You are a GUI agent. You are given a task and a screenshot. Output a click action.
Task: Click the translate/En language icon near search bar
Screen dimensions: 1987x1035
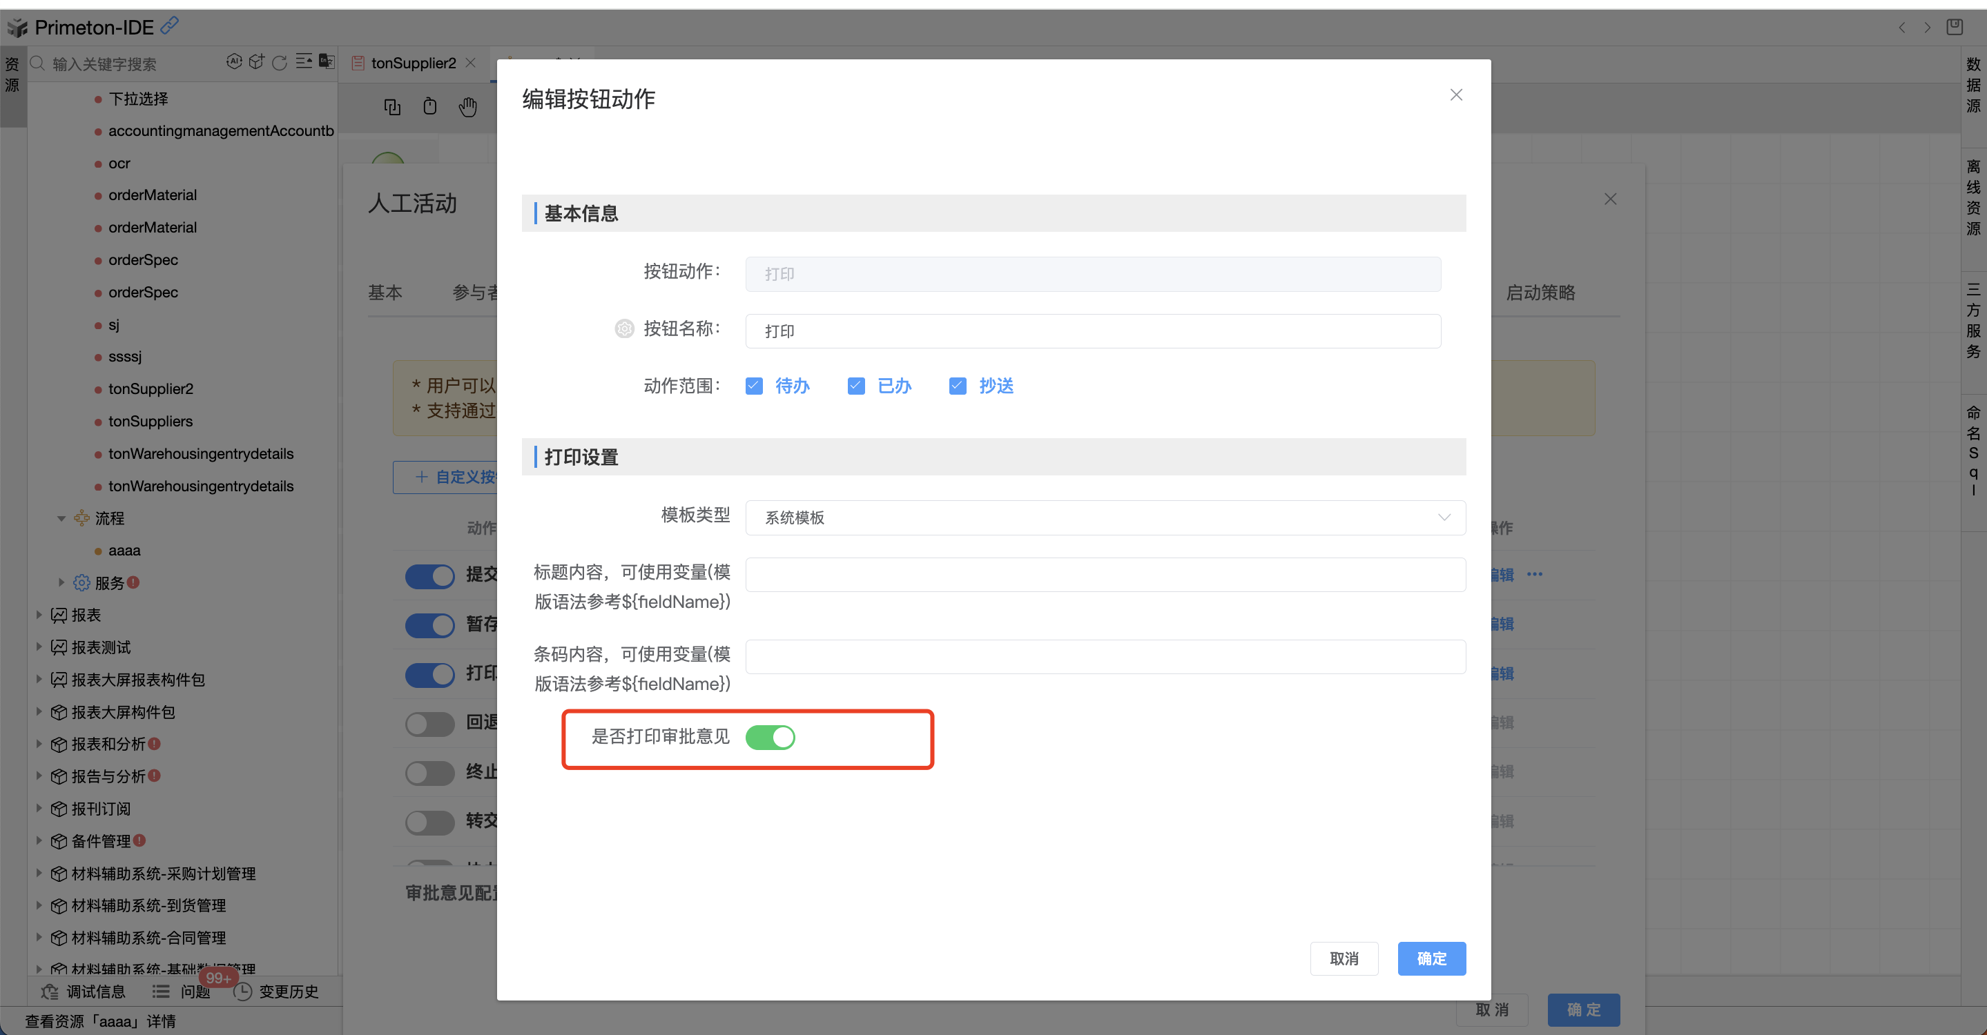(327, 62)
